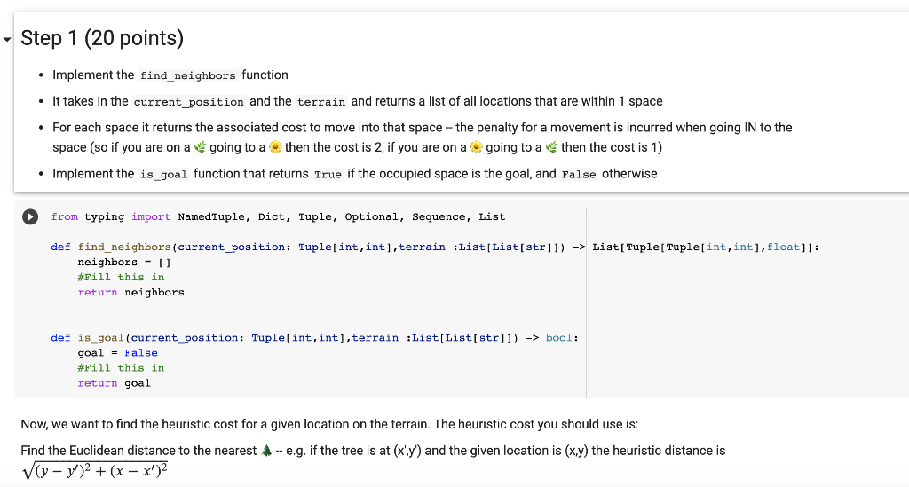The height and width of the screenshot is (487, 909).
Task: Click first #Fill this in comment
Action: point(121,277)
